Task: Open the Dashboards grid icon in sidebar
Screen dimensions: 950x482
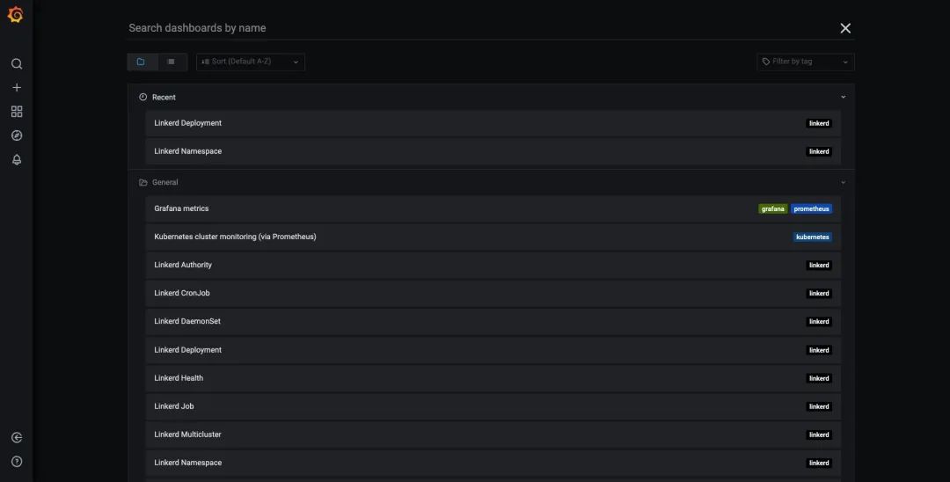Action: pos(17,112)
